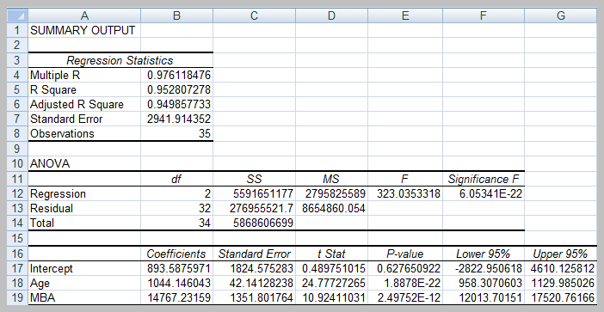Select the R Square label cell
This screenshot has height=312, width=604.
coord(84,89)
